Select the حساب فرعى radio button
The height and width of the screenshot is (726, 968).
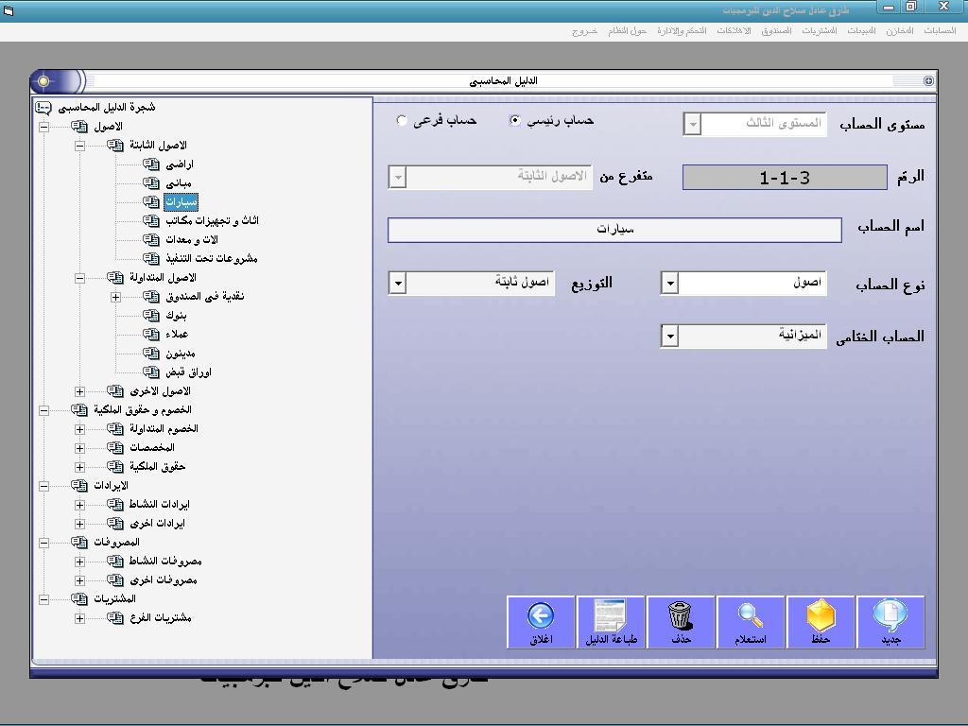tap(401, 120)
